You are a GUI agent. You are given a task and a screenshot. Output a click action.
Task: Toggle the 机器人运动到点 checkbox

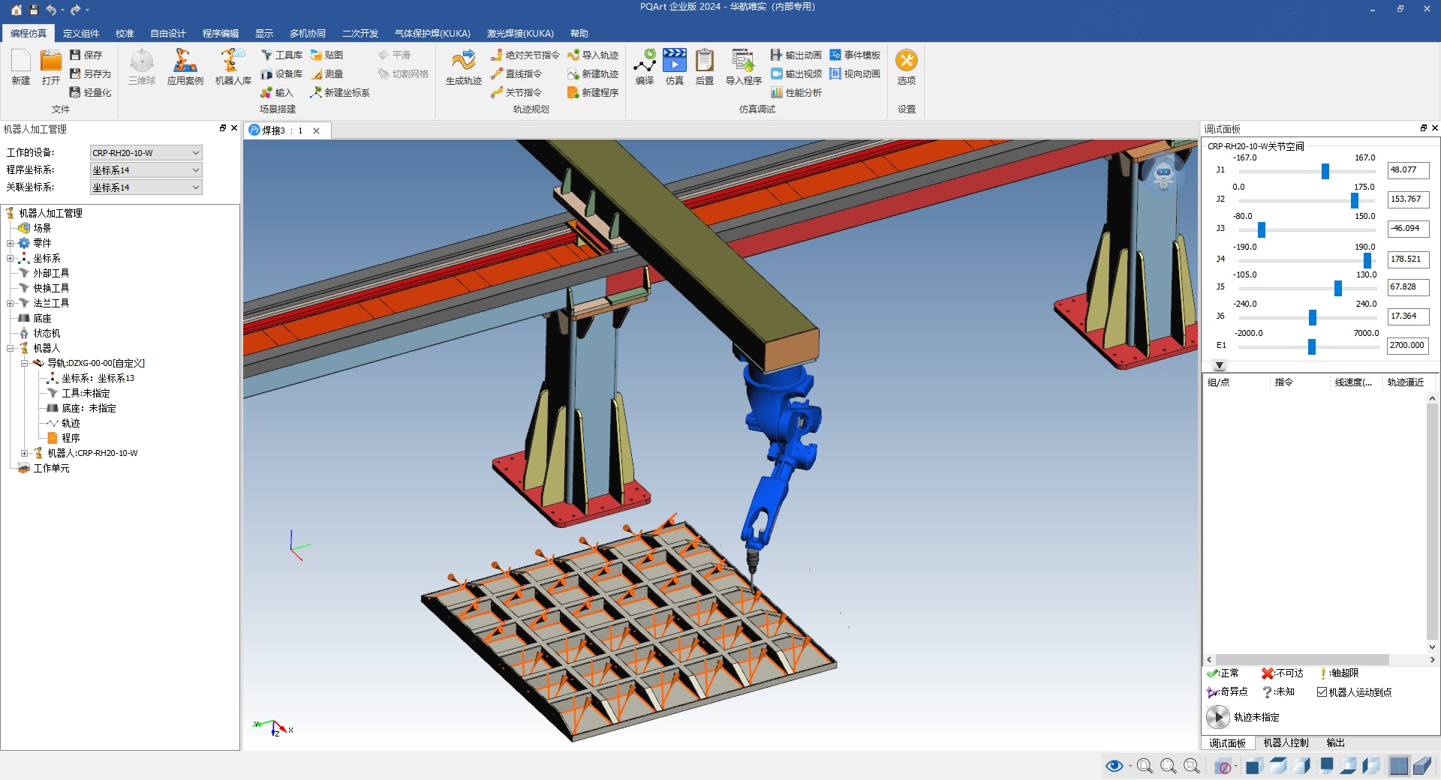point(1322,692)
